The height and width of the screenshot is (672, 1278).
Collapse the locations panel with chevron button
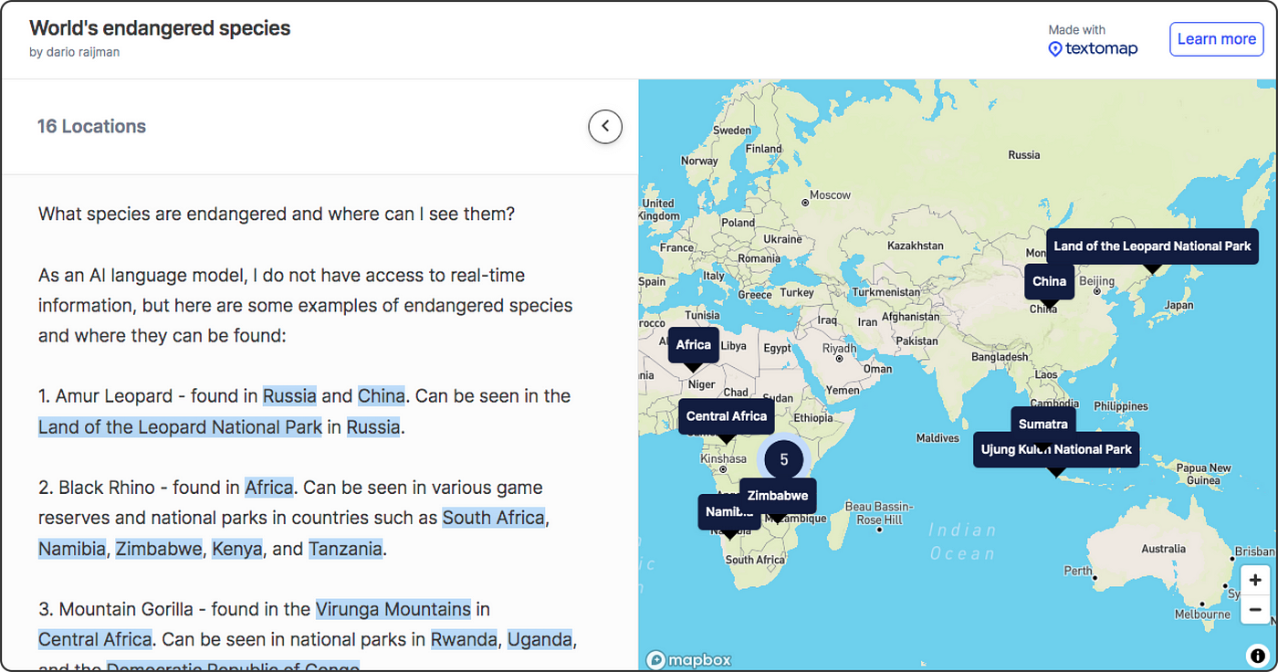pos(605,127)
